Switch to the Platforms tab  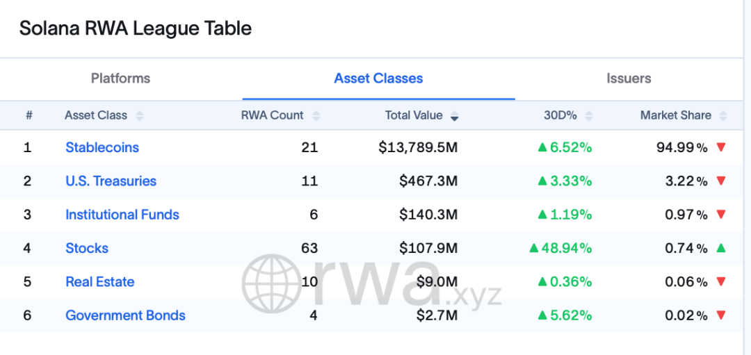[x=120, y=79]
